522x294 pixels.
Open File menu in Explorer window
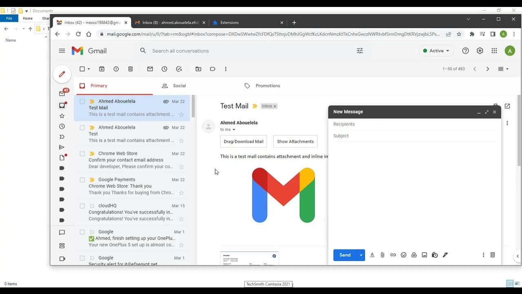click(9, 18)
